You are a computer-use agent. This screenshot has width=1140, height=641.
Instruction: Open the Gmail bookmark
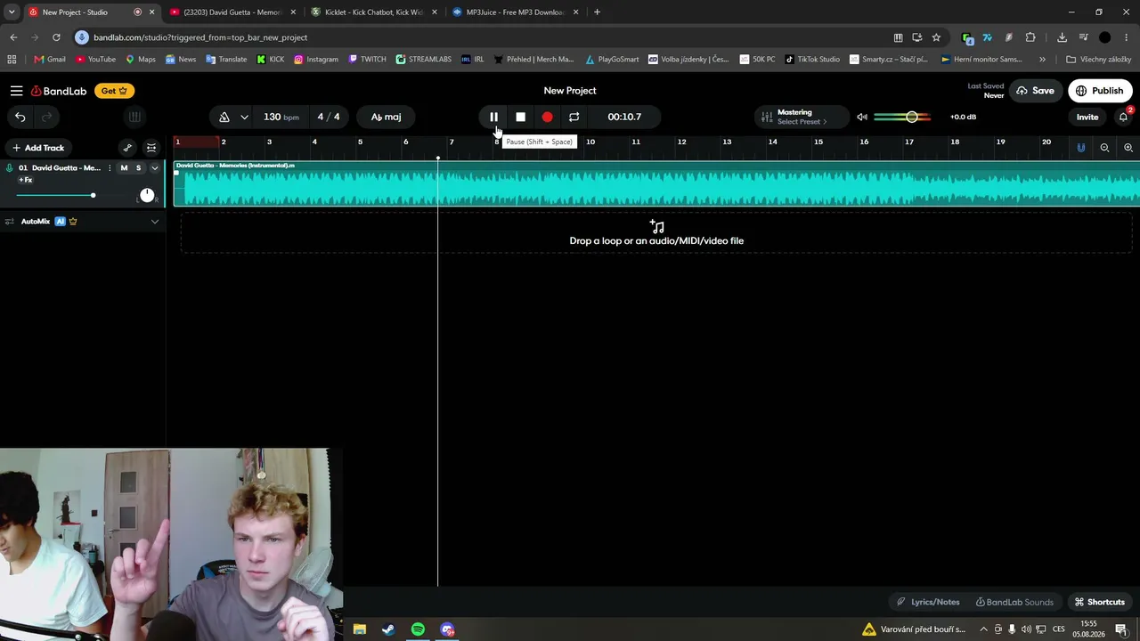50,60
